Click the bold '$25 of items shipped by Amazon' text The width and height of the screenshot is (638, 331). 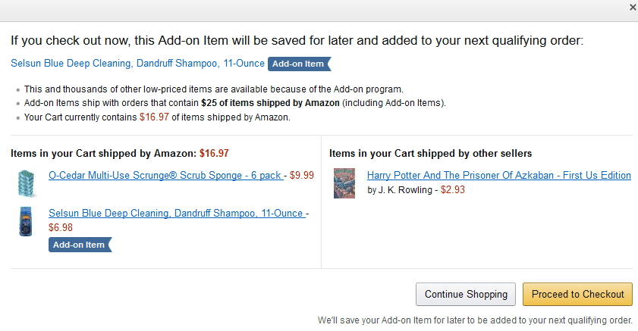[x=270, y=103]
